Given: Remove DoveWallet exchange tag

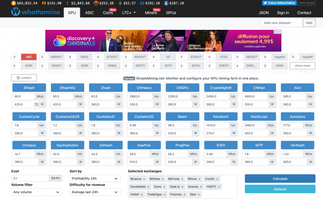Looking at the screenshot, I should coord(148,187).
